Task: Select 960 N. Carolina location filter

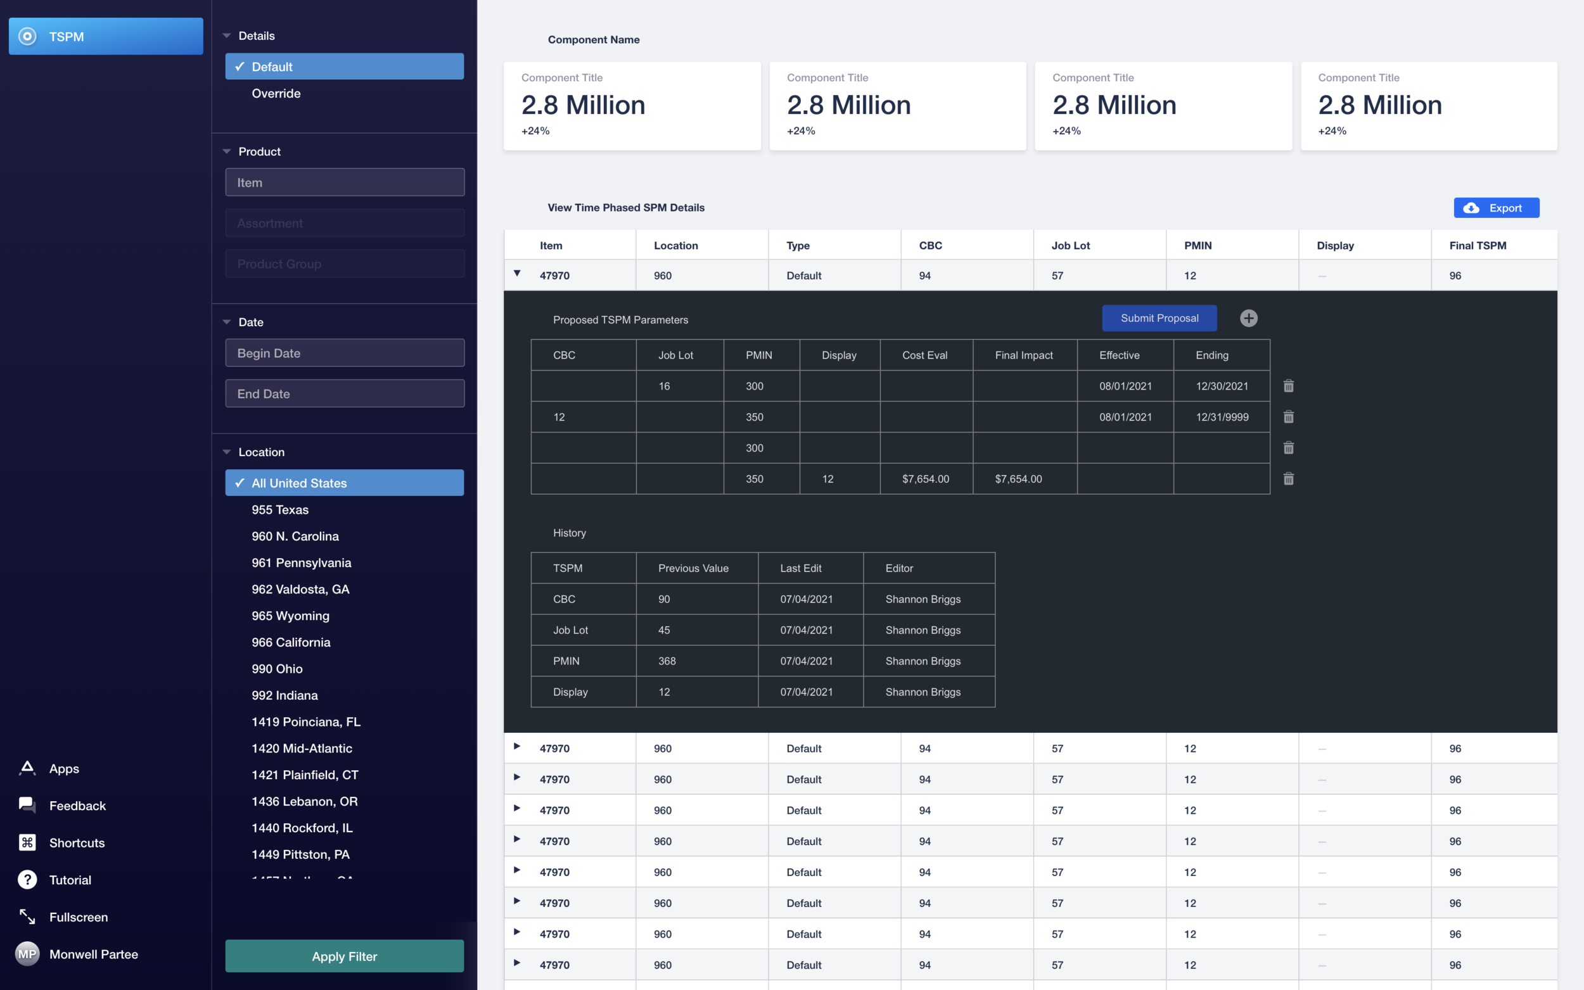Action: pos(295,536)
